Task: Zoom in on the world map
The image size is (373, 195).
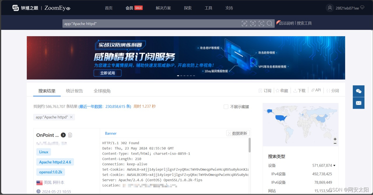Action: click(335, 139)
